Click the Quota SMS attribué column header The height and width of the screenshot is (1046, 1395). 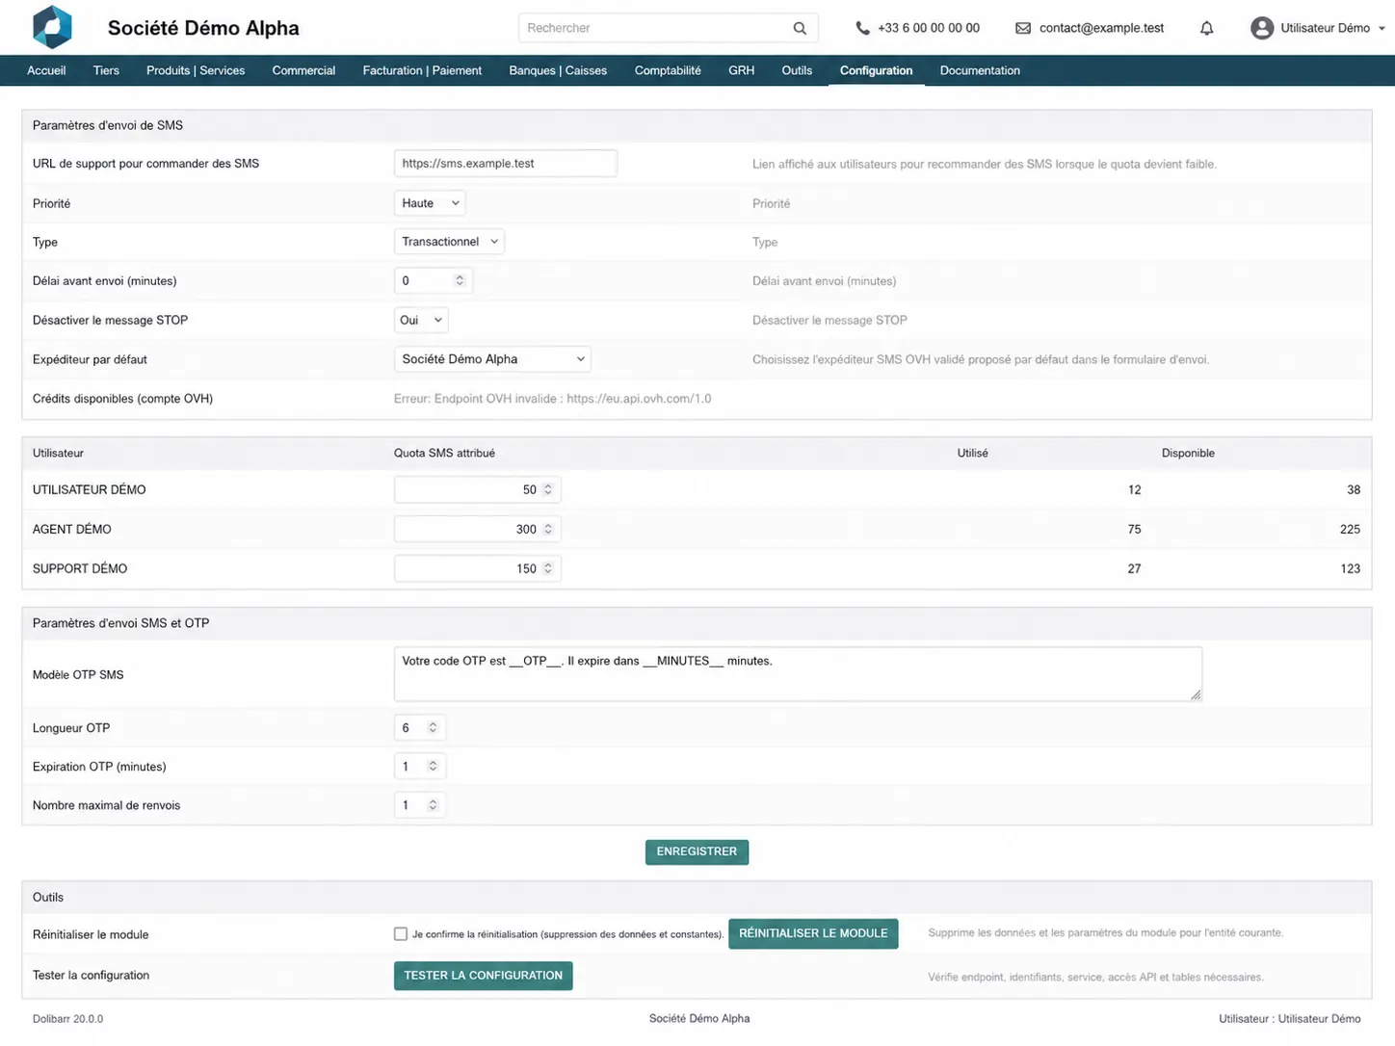[x=444, y=453]
